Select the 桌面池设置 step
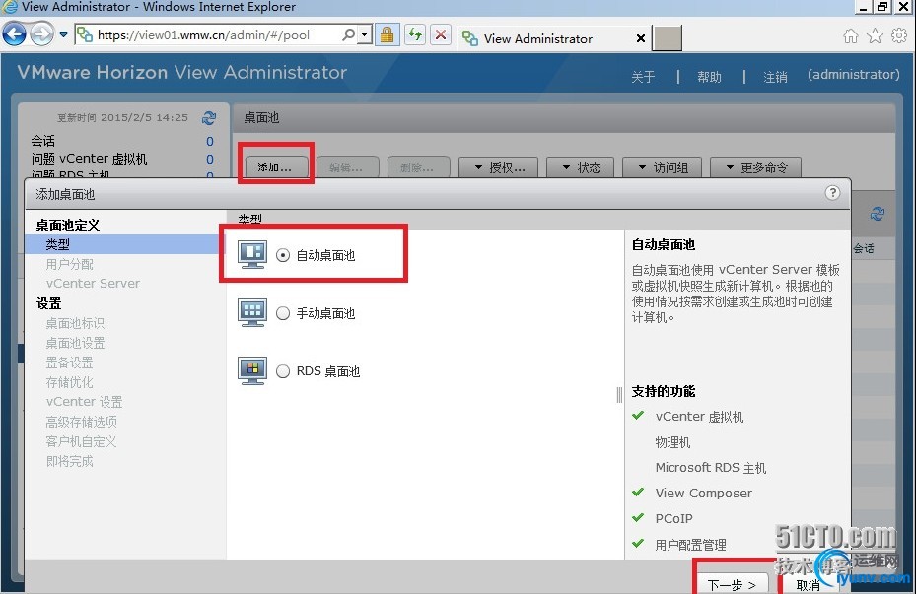Viewport: 916px width, 594px height. (x=75, y=343)
